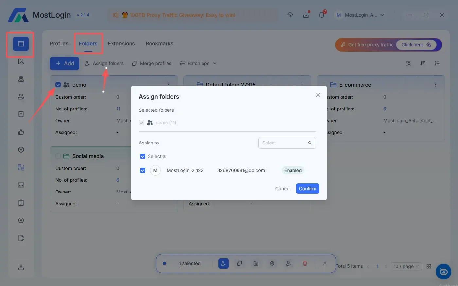
Task: Click the clipboard sidebar icon
Action: (21, 203)
